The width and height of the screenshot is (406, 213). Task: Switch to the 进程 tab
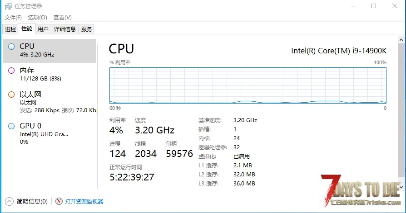click(10, 29)
